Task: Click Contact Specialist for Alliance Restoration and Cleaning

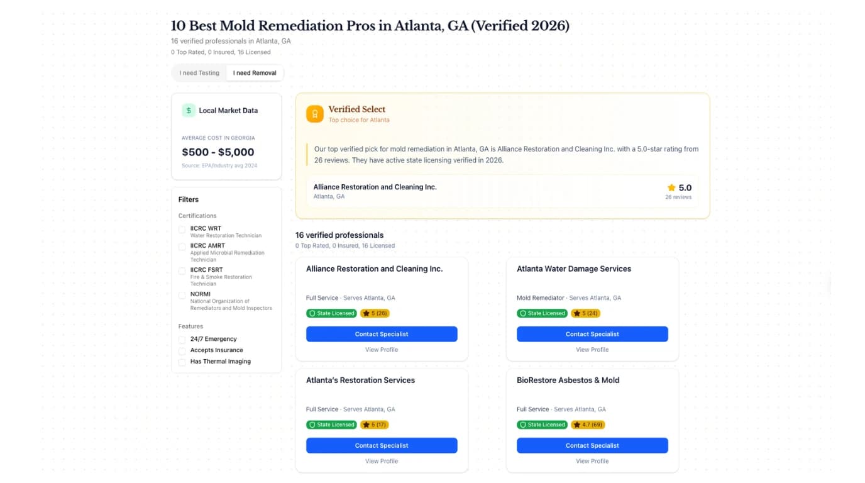Action: (x=382, y=334)
